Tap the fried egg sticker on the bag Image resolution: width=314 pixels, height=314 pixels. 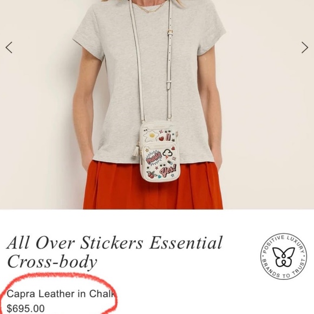coord(152,136)
